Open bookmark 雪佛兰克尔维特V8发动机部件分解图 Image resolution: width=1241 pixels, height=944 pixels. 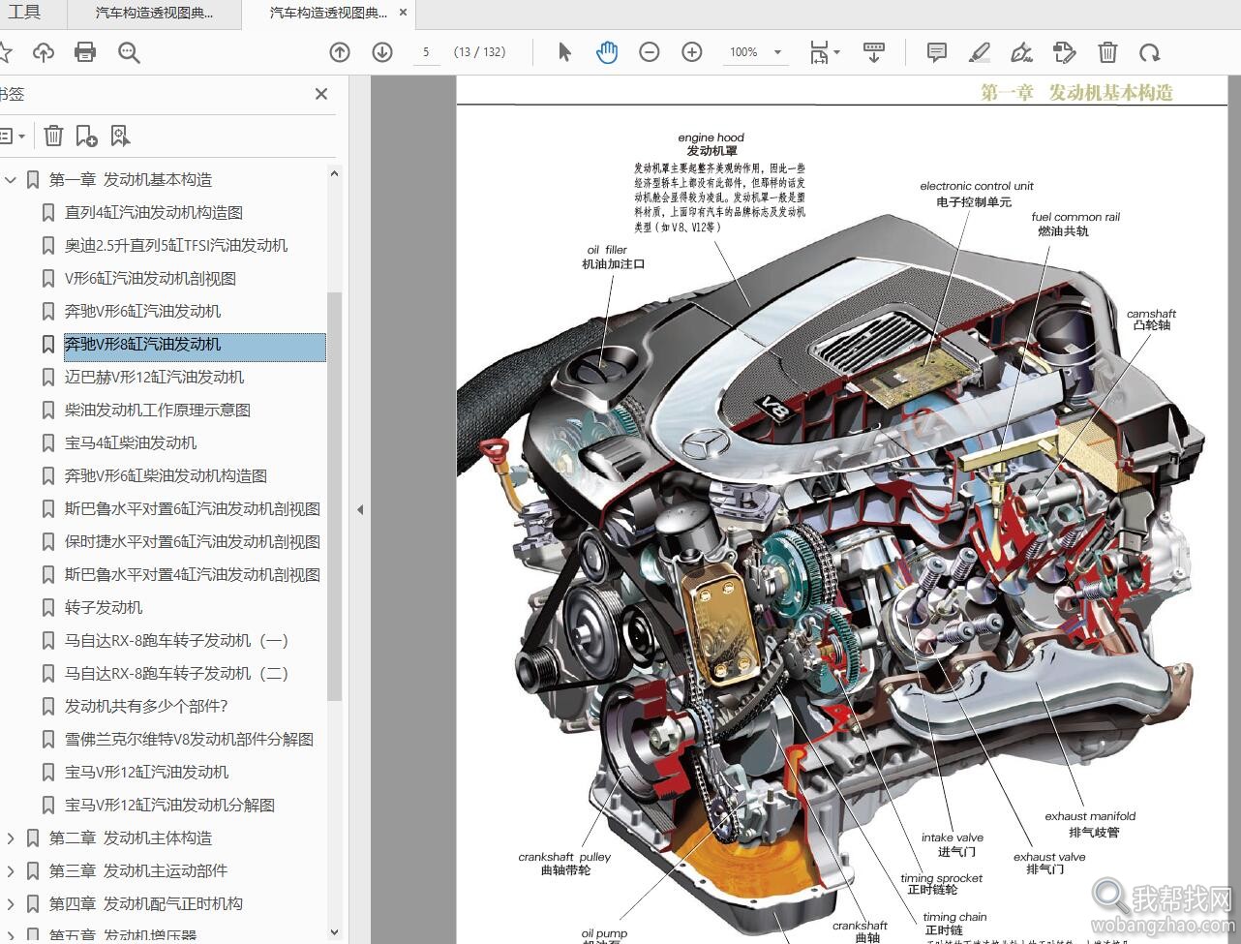pos(189,739)
